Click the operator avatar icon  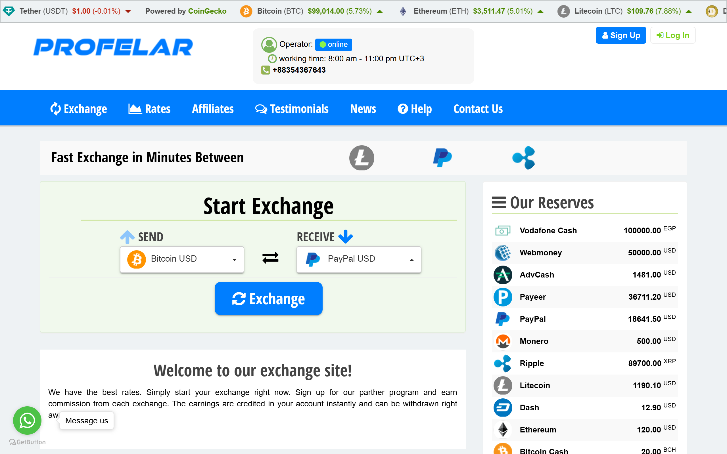[269, 45]
